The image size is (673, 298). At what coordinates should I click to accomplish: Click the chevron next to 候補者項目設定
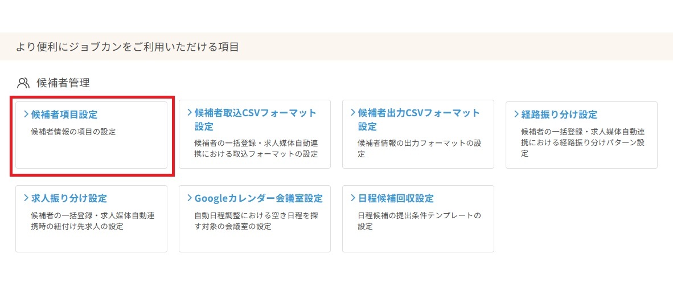pos(26,114)
